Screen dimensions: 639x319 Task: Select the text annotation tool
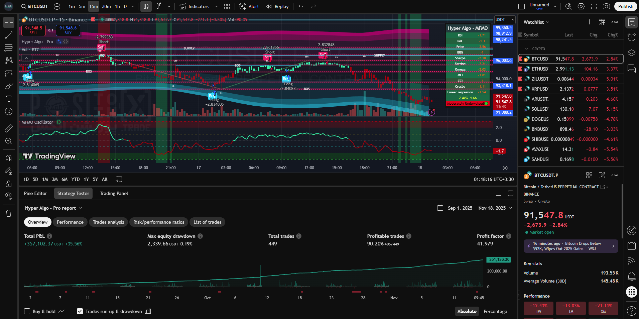(x=9, y=99)
